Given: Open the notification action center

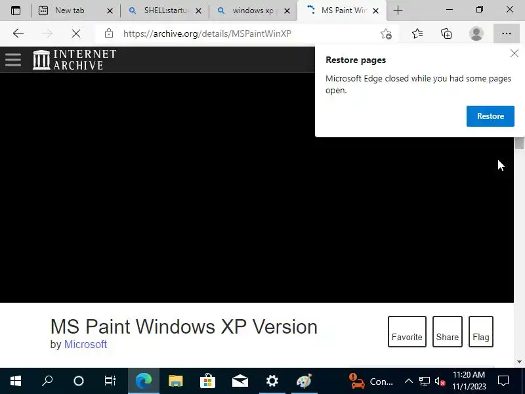Looking at the screenshot, I should point(503,381).
